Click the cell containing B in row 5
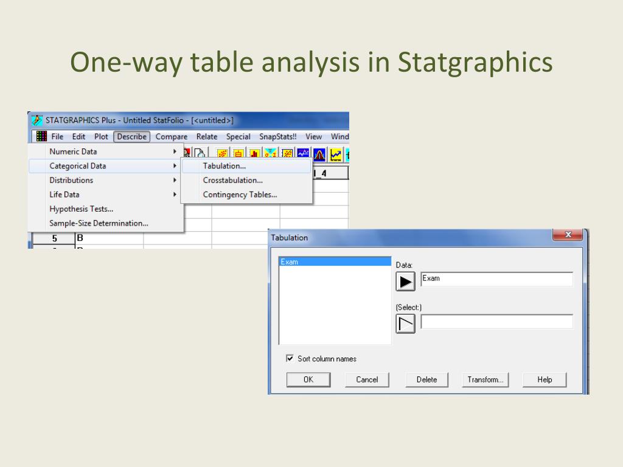 (x=110, y=238)
